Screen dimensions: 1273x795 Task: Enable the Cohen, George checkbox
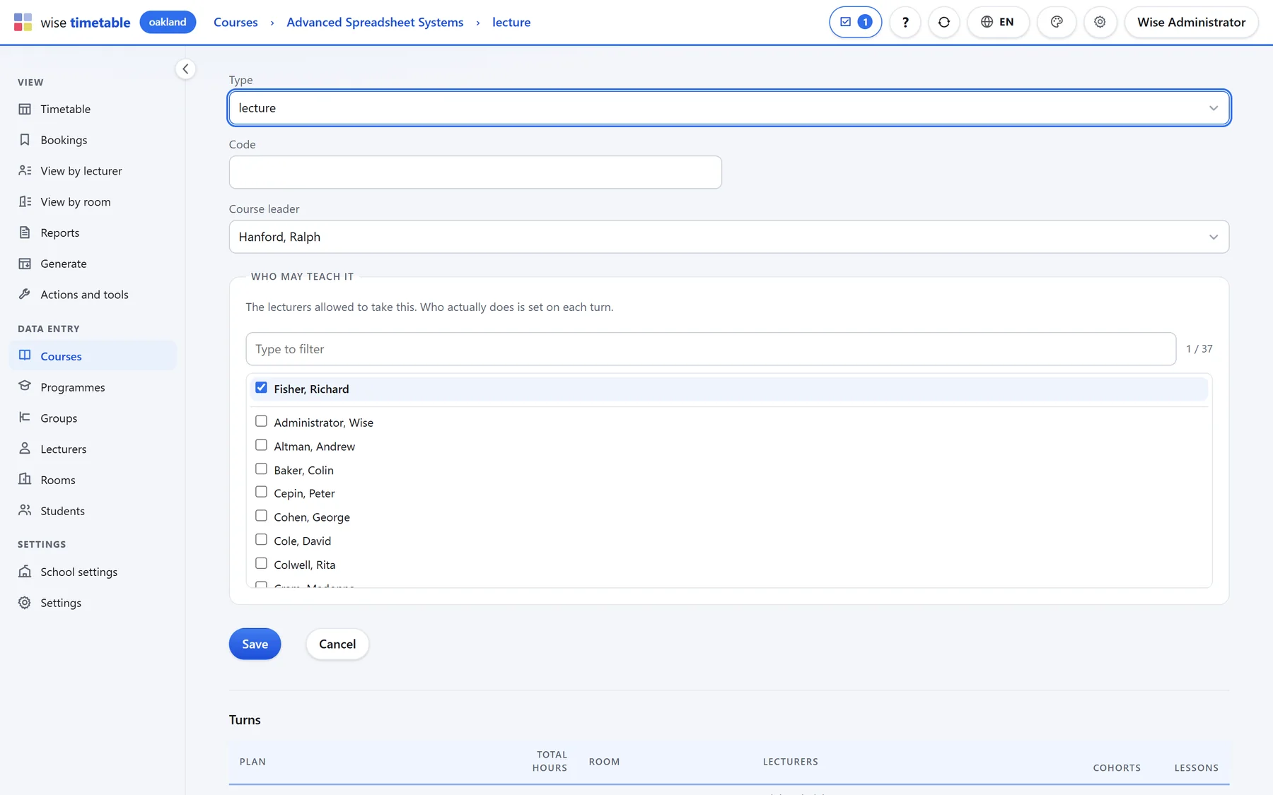point(261,516)
